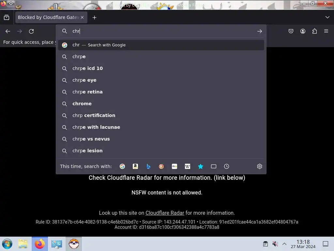Search this time with Wikipedia icon

click(x=188, y=166)
